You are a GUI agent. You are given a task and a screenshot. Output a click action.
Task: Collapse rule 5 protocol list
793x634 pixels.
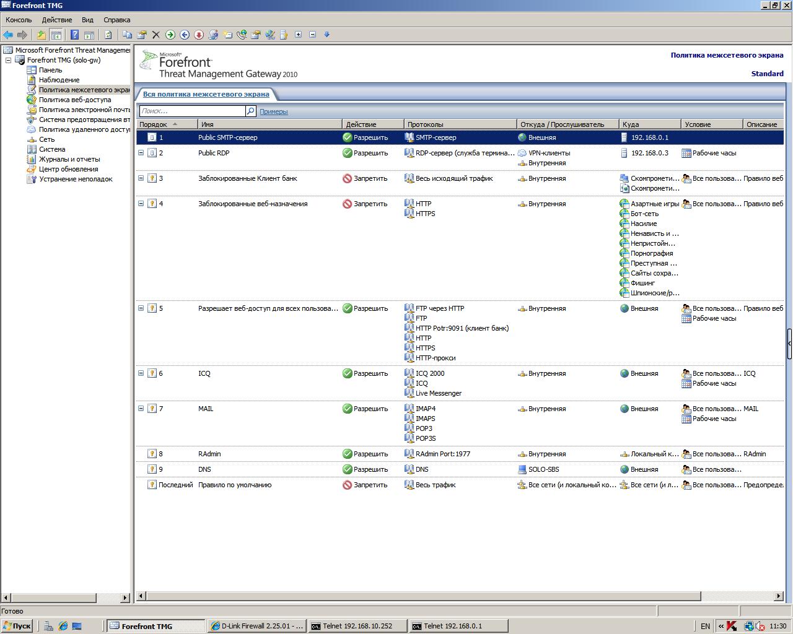click(141, 308)
